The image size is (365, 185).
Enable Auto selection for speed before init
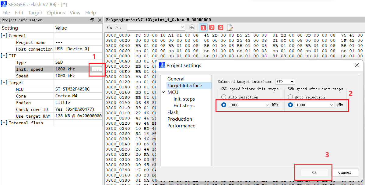pos(224,97)
